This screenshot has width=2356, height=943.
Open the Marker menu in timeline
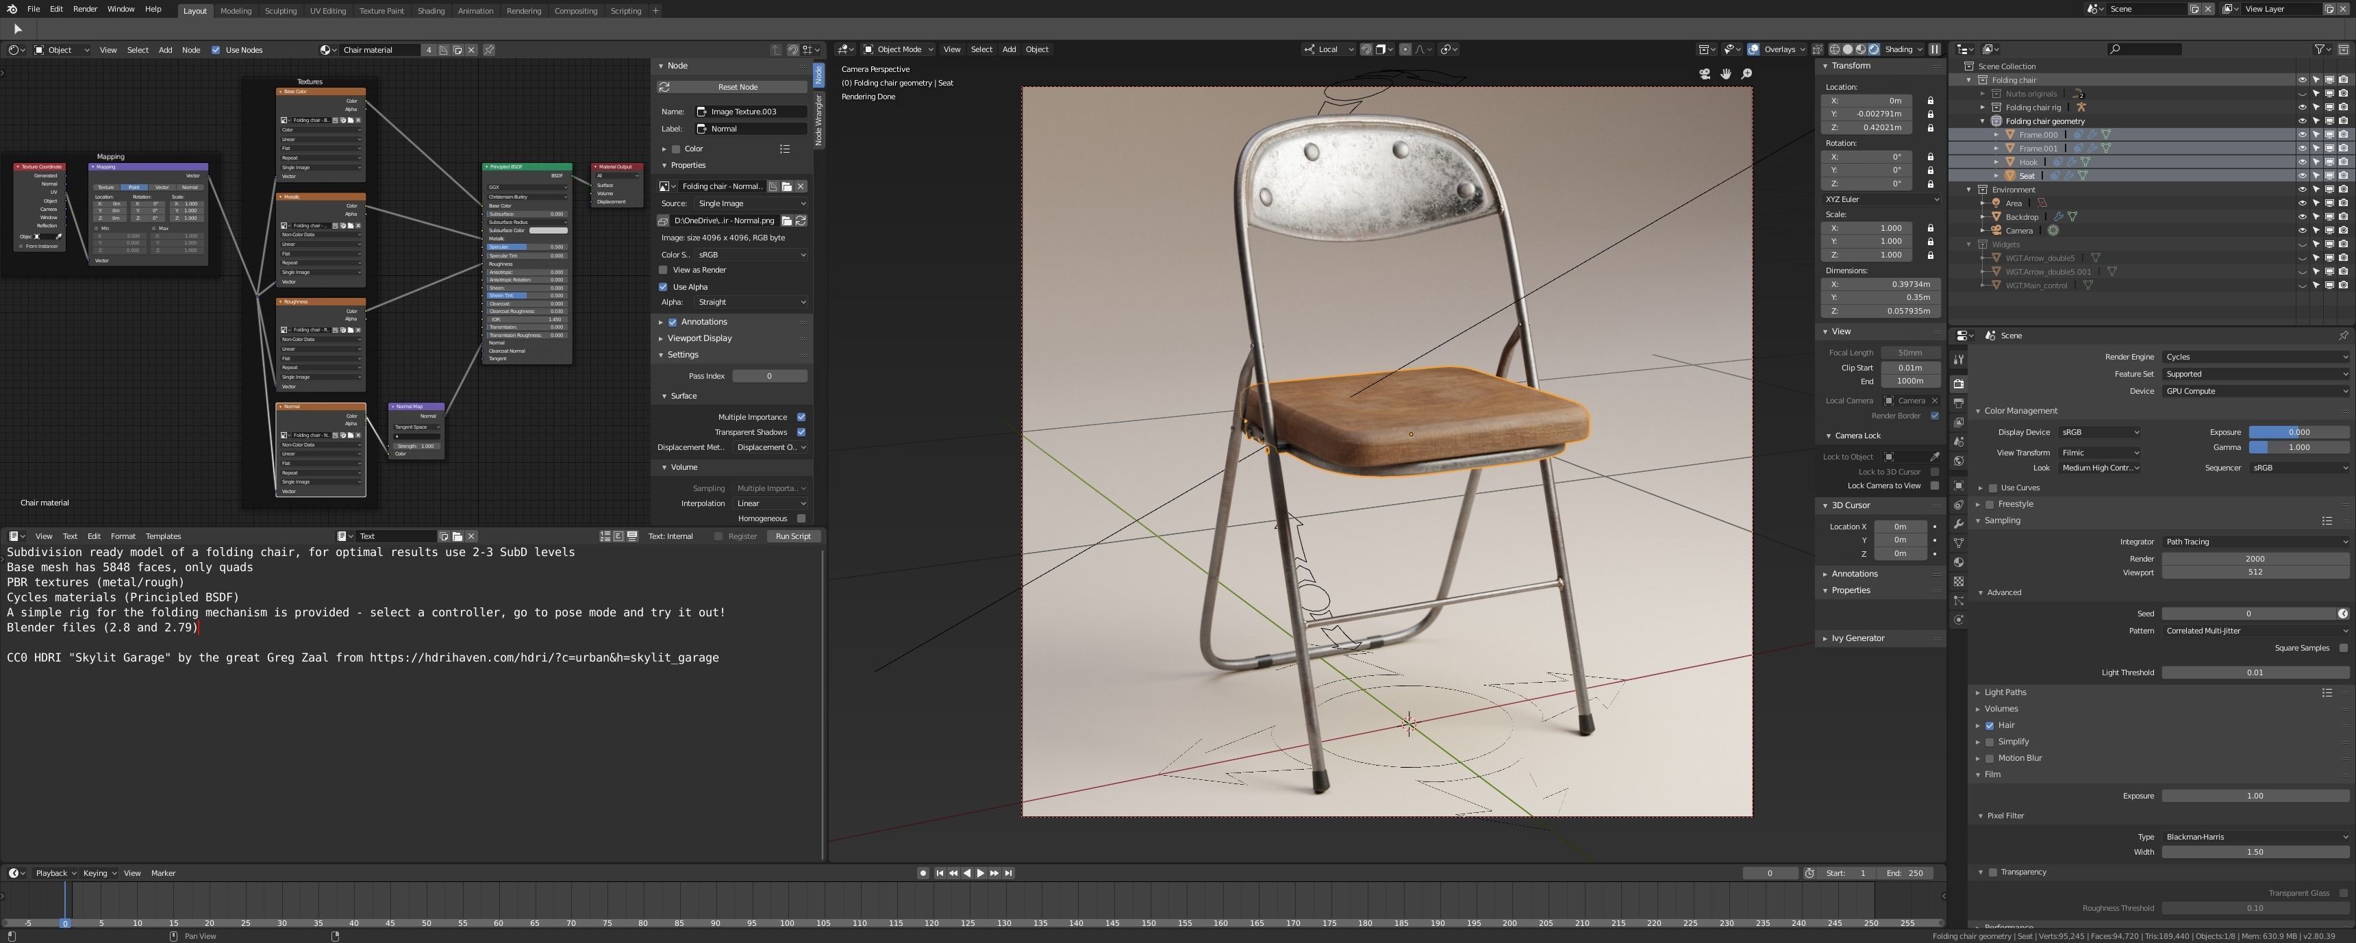[x=163, y=873]
